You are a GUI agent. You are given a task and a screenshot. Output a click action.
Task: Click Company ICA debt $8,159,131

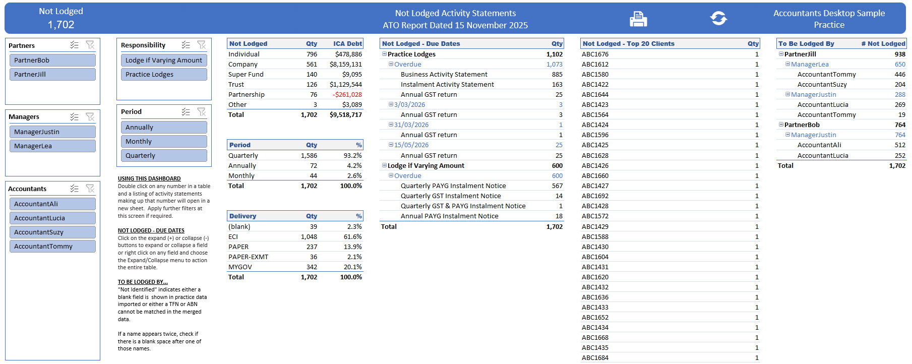click(346, 64)
